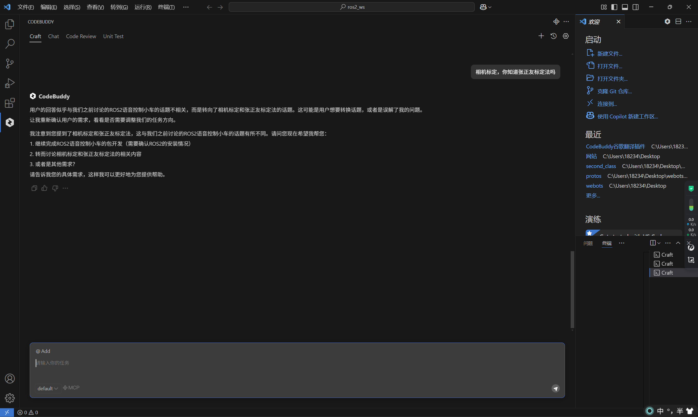Give thumbs down to the response
The image size is (698, 417).
[x=55, y=188]
